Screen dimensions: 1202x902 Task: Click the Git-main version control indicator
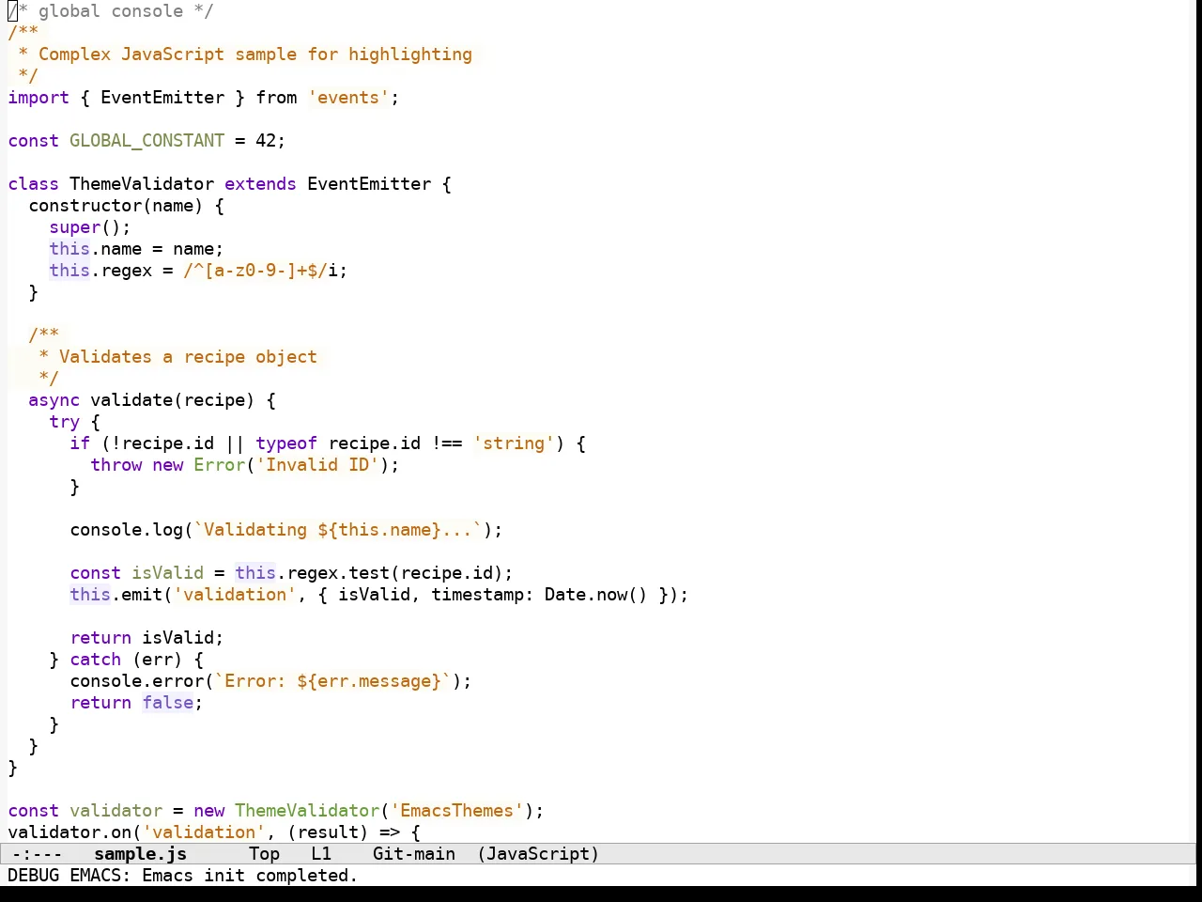[x=413, y=854]
